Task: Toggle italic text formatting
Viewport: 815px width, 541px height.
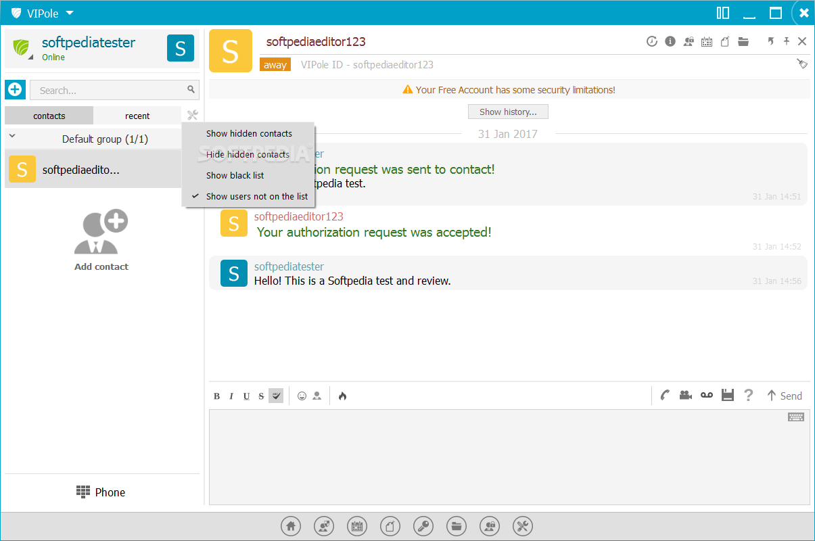Action: 231,396
